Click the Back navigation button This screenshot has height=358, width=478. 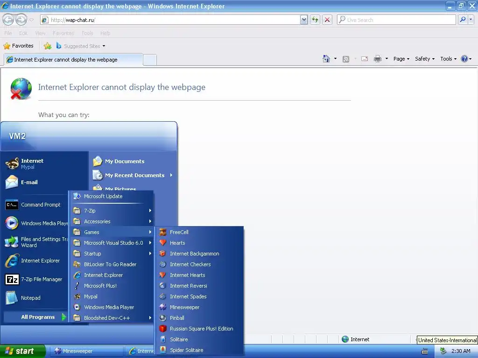tap(8, 20)
